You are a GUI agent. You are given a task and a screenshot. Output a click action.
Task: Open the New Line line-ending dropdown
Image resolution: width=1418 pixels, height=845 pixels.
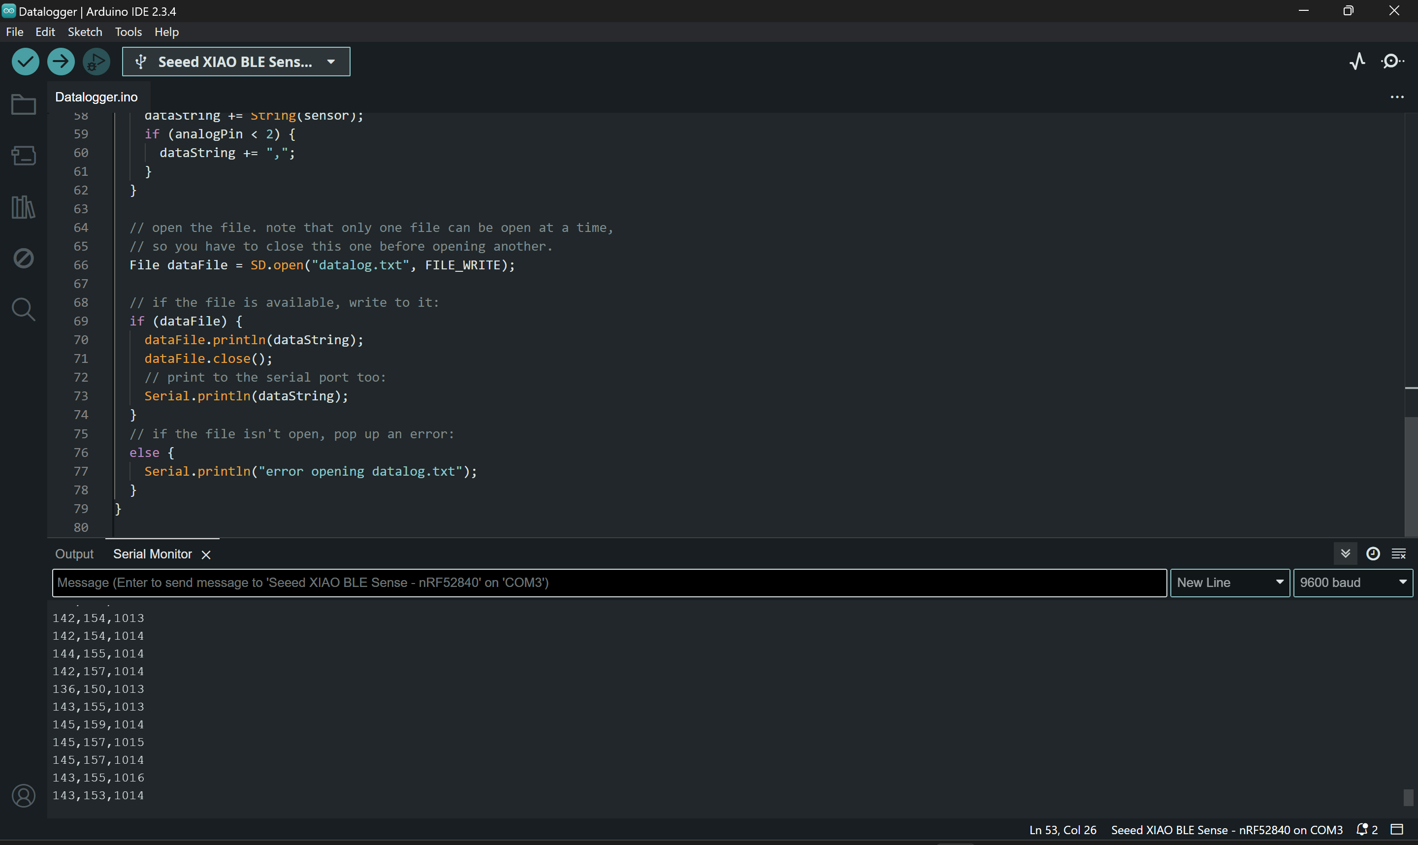click(1230, 583)
